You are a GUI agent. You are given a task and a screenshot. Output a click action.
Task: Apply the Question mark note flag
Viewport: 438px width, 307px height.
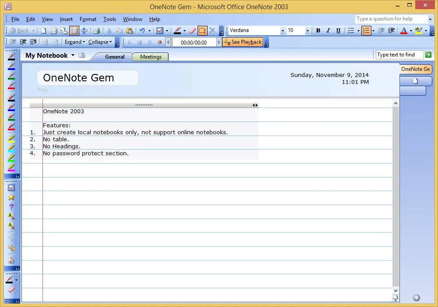[x=11, y=207]
